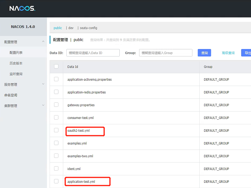Image resolution: width=251 pixels, height=188 pixels.
Task: Click the Data ID search input field
Action: pos(93,53)
